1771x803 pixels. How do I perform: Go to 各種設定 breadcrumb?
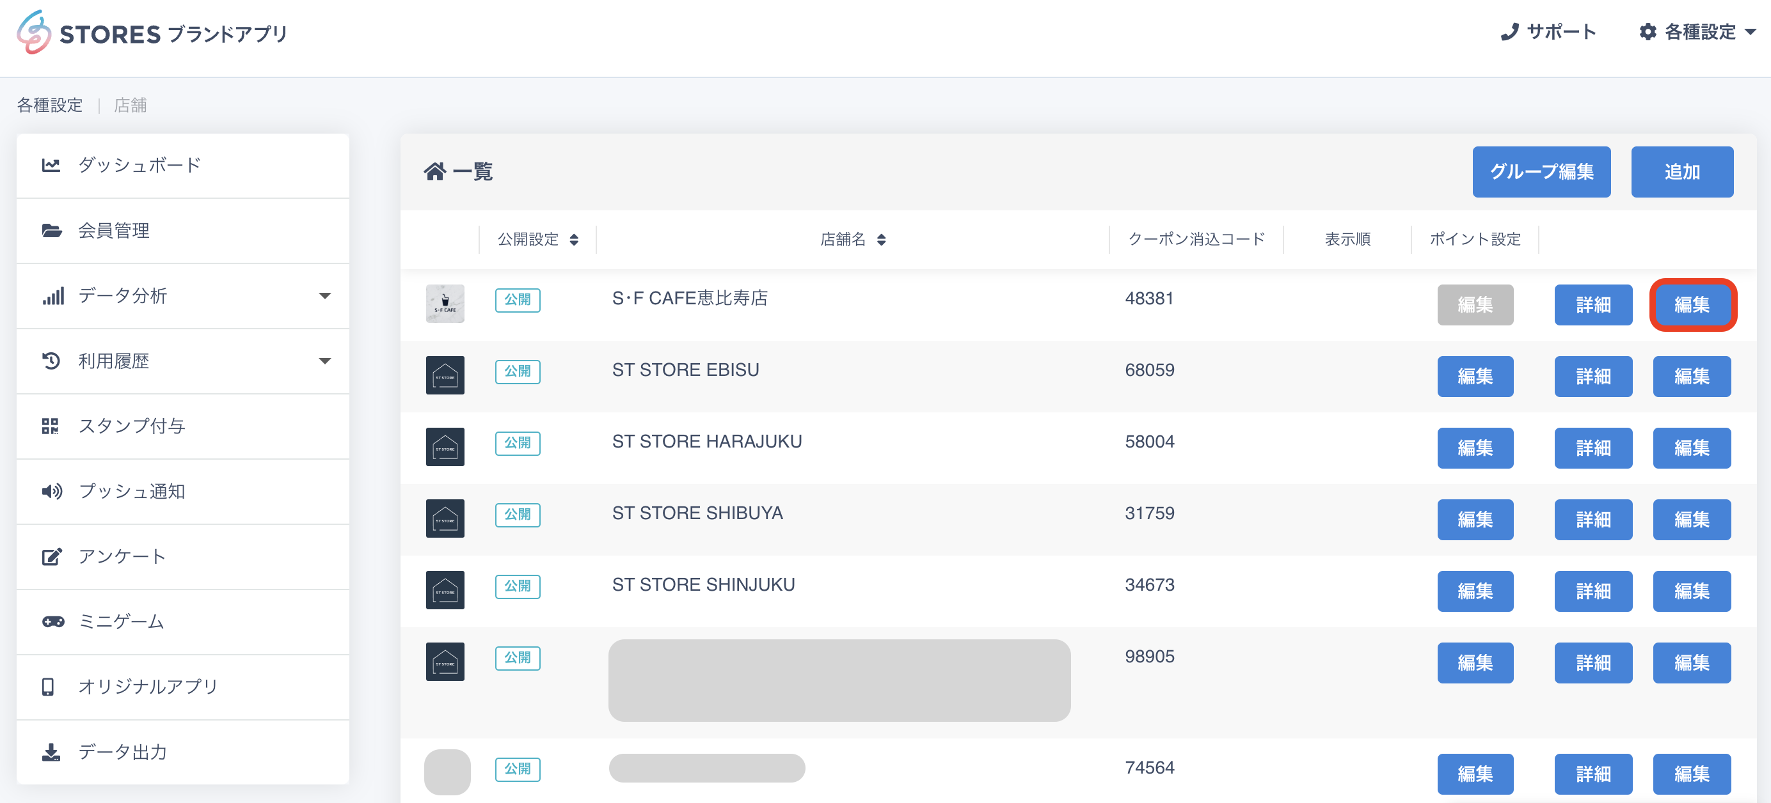coord(49,105)
